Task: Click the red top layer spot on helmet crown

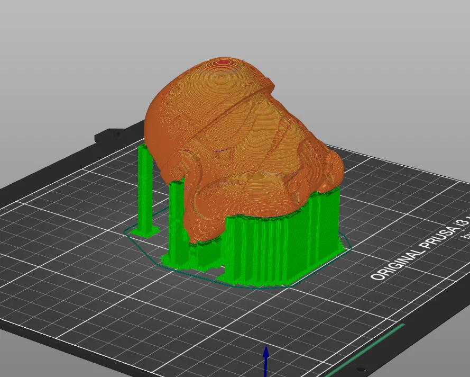Action: pyautogui.click(x=223, y=62)
